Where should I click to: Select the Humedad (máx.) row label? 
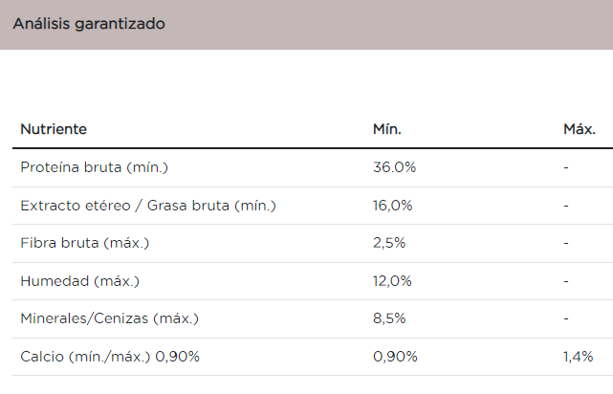79,281
